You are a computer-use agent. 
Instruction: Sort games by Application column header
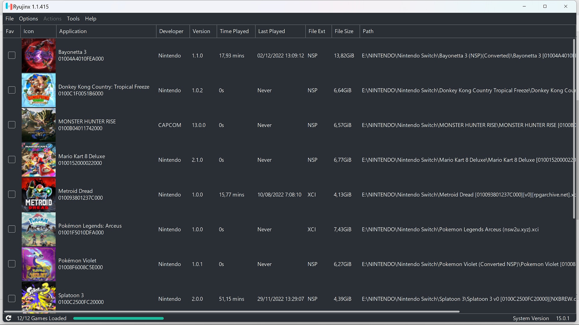[x=106, y=31]
